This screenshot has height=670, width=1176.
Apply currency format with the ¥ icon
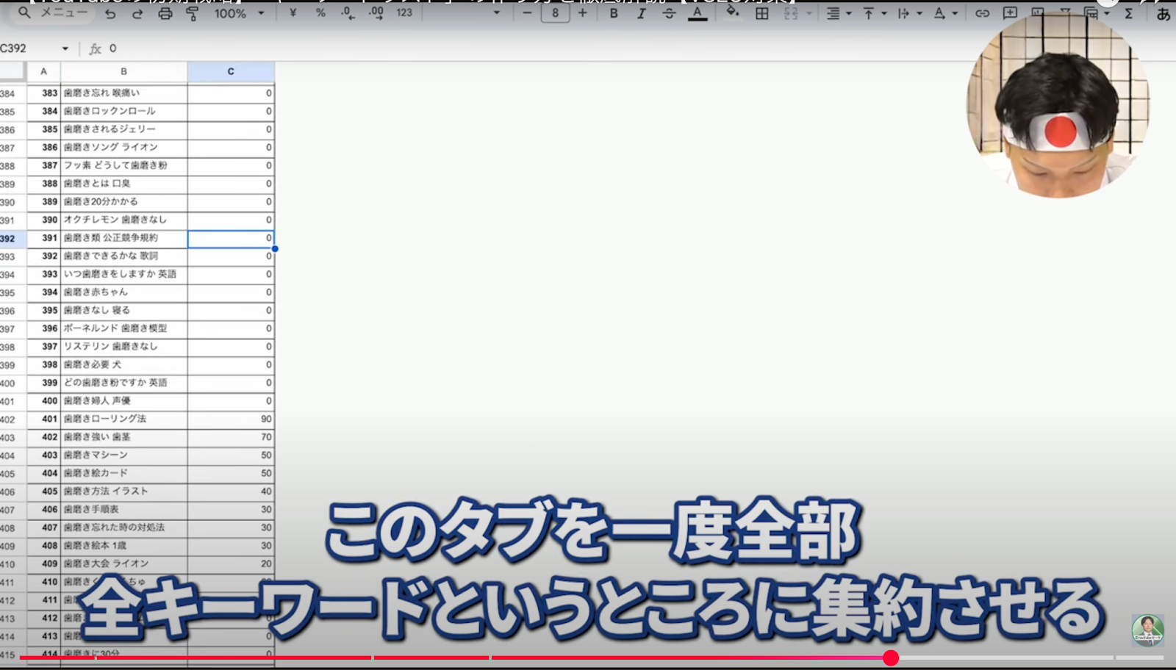pos(292,12)
